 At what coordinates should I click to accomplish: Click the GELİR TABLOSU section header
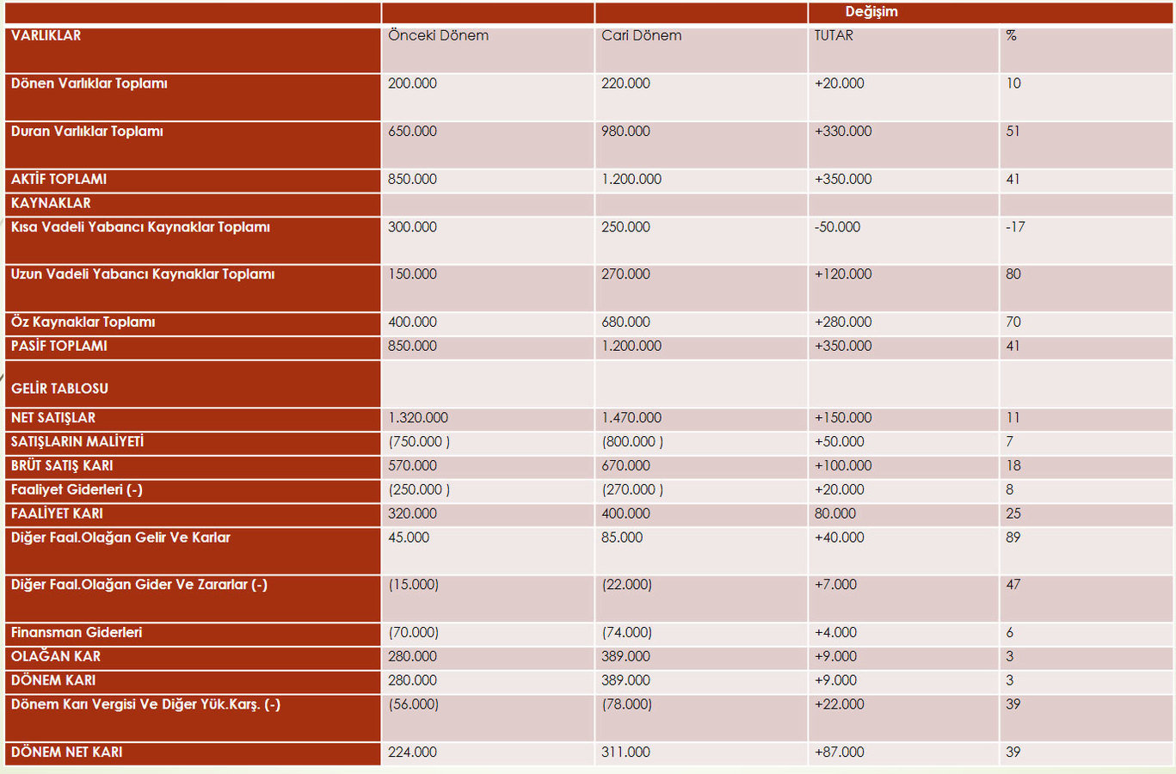tap(59, 389)
